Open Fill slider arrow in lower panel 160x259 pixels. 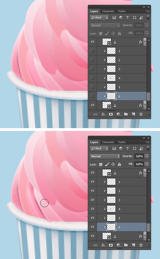tap(147, 164)
